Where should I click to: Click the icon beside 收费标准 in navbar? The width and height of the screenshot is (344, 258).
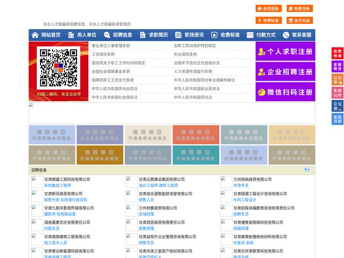[x=214, y=35]
